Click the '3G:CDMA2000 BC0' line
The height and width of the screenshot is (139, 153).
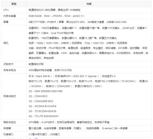[x=41, y=101]
